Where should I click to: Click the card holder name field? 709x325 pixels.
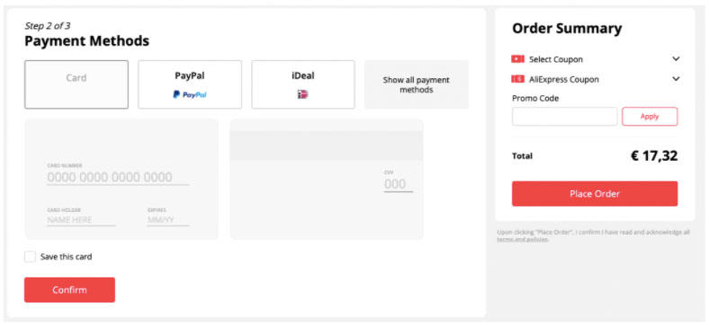pos(81,220)
